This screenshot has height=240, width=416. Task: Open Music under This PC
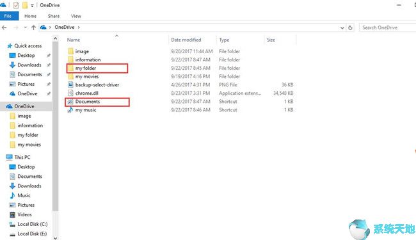[x=24, y=195]
